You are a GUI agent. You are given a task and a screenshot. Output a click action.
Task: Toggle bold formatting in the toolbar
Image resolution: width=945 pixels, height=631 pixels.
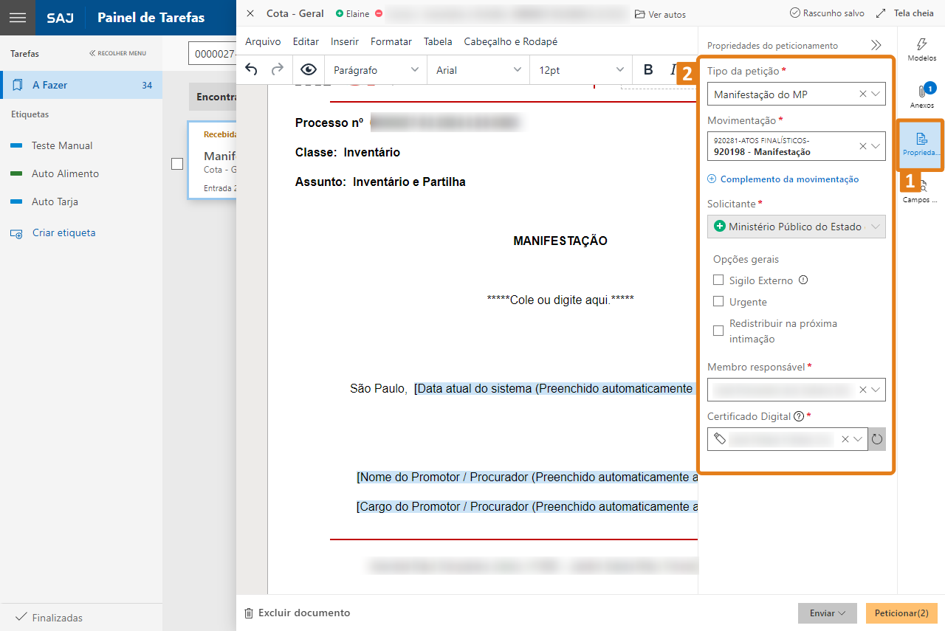pos(647,69)
